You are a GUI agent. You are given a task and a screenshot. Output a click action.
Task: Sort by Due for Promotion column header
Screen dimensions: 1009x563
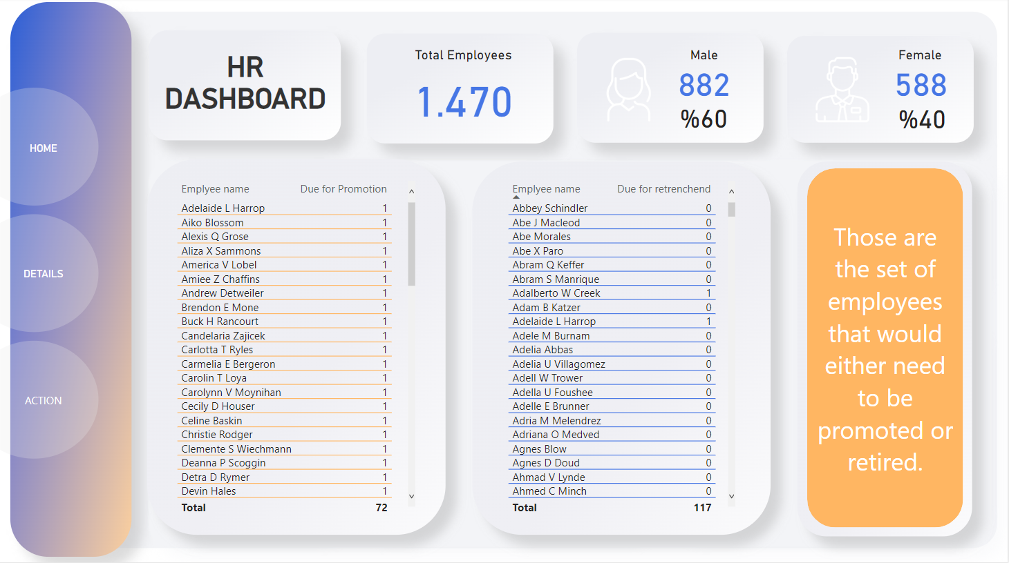[x=343, y=189]
